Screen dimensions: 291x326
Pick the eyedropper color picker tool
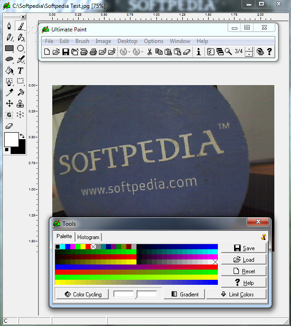(9, 92)
